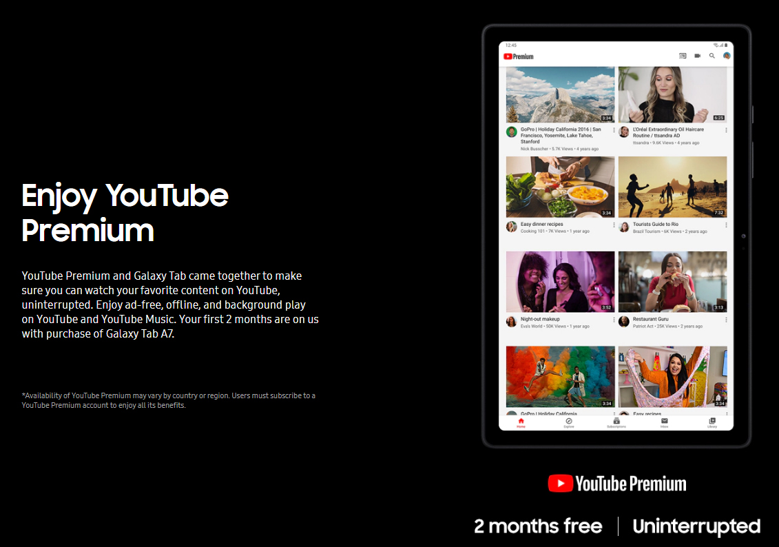Switch to the Explore tab

pyautogui.click(x=569, y=423)
